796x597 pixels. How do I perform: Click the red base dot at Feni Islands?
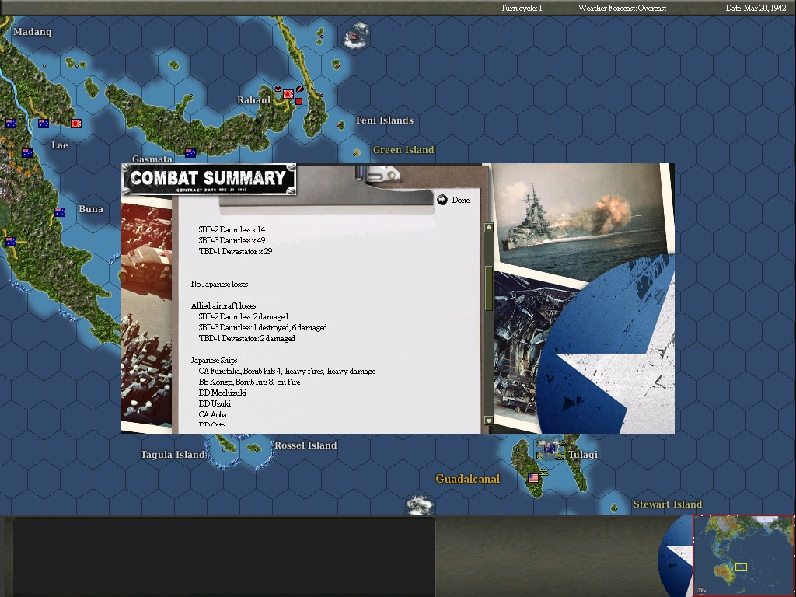pyautogui.click(x=339, y=125)
